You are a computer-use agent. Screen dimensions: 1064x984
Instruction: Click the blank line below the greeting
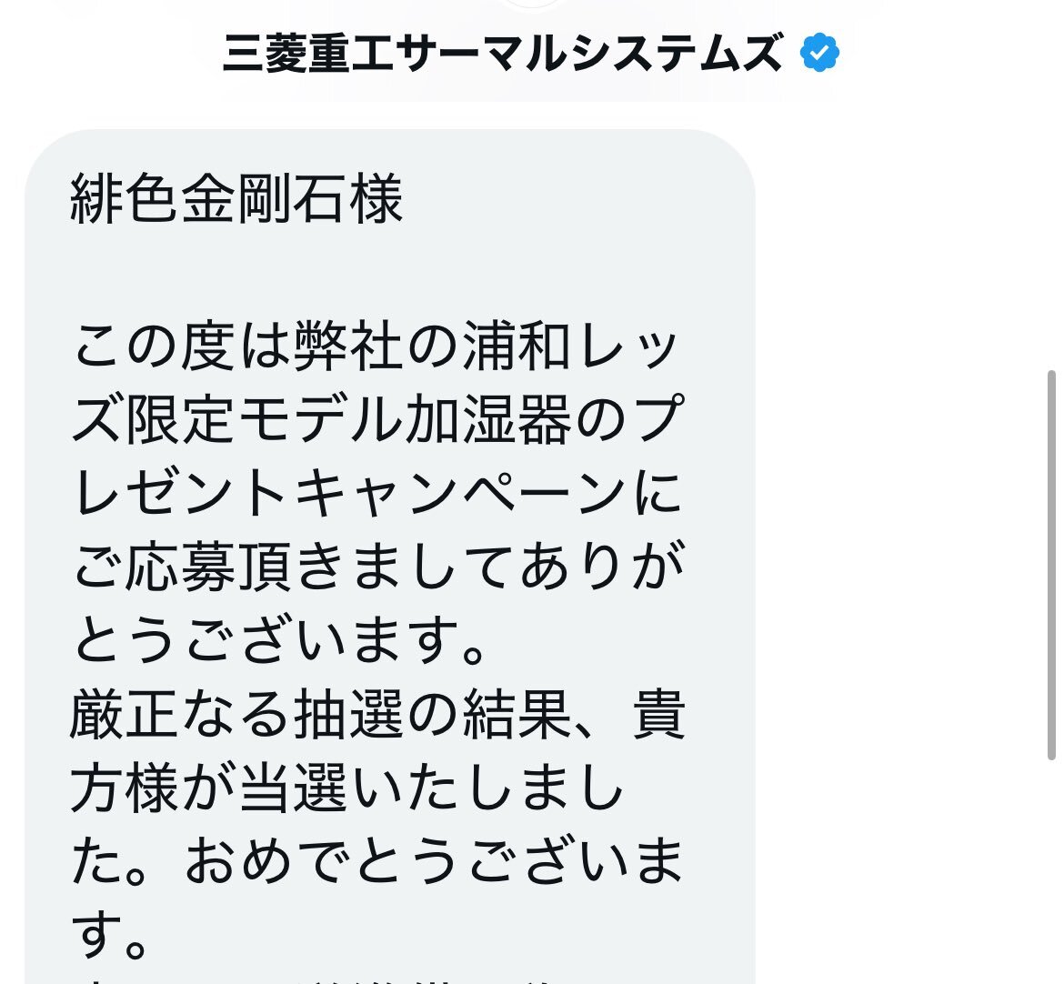point(378,273)
